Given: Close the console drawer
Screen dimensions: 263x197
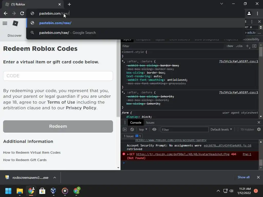Looking at the screenshot, I should pyautogui.click(x=259, y=123).
